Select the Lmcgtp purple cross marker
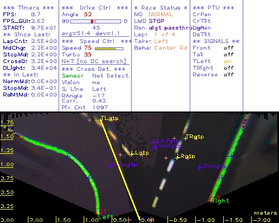The width and height of the screenshot is (279, 223). (x=110, y=166)
